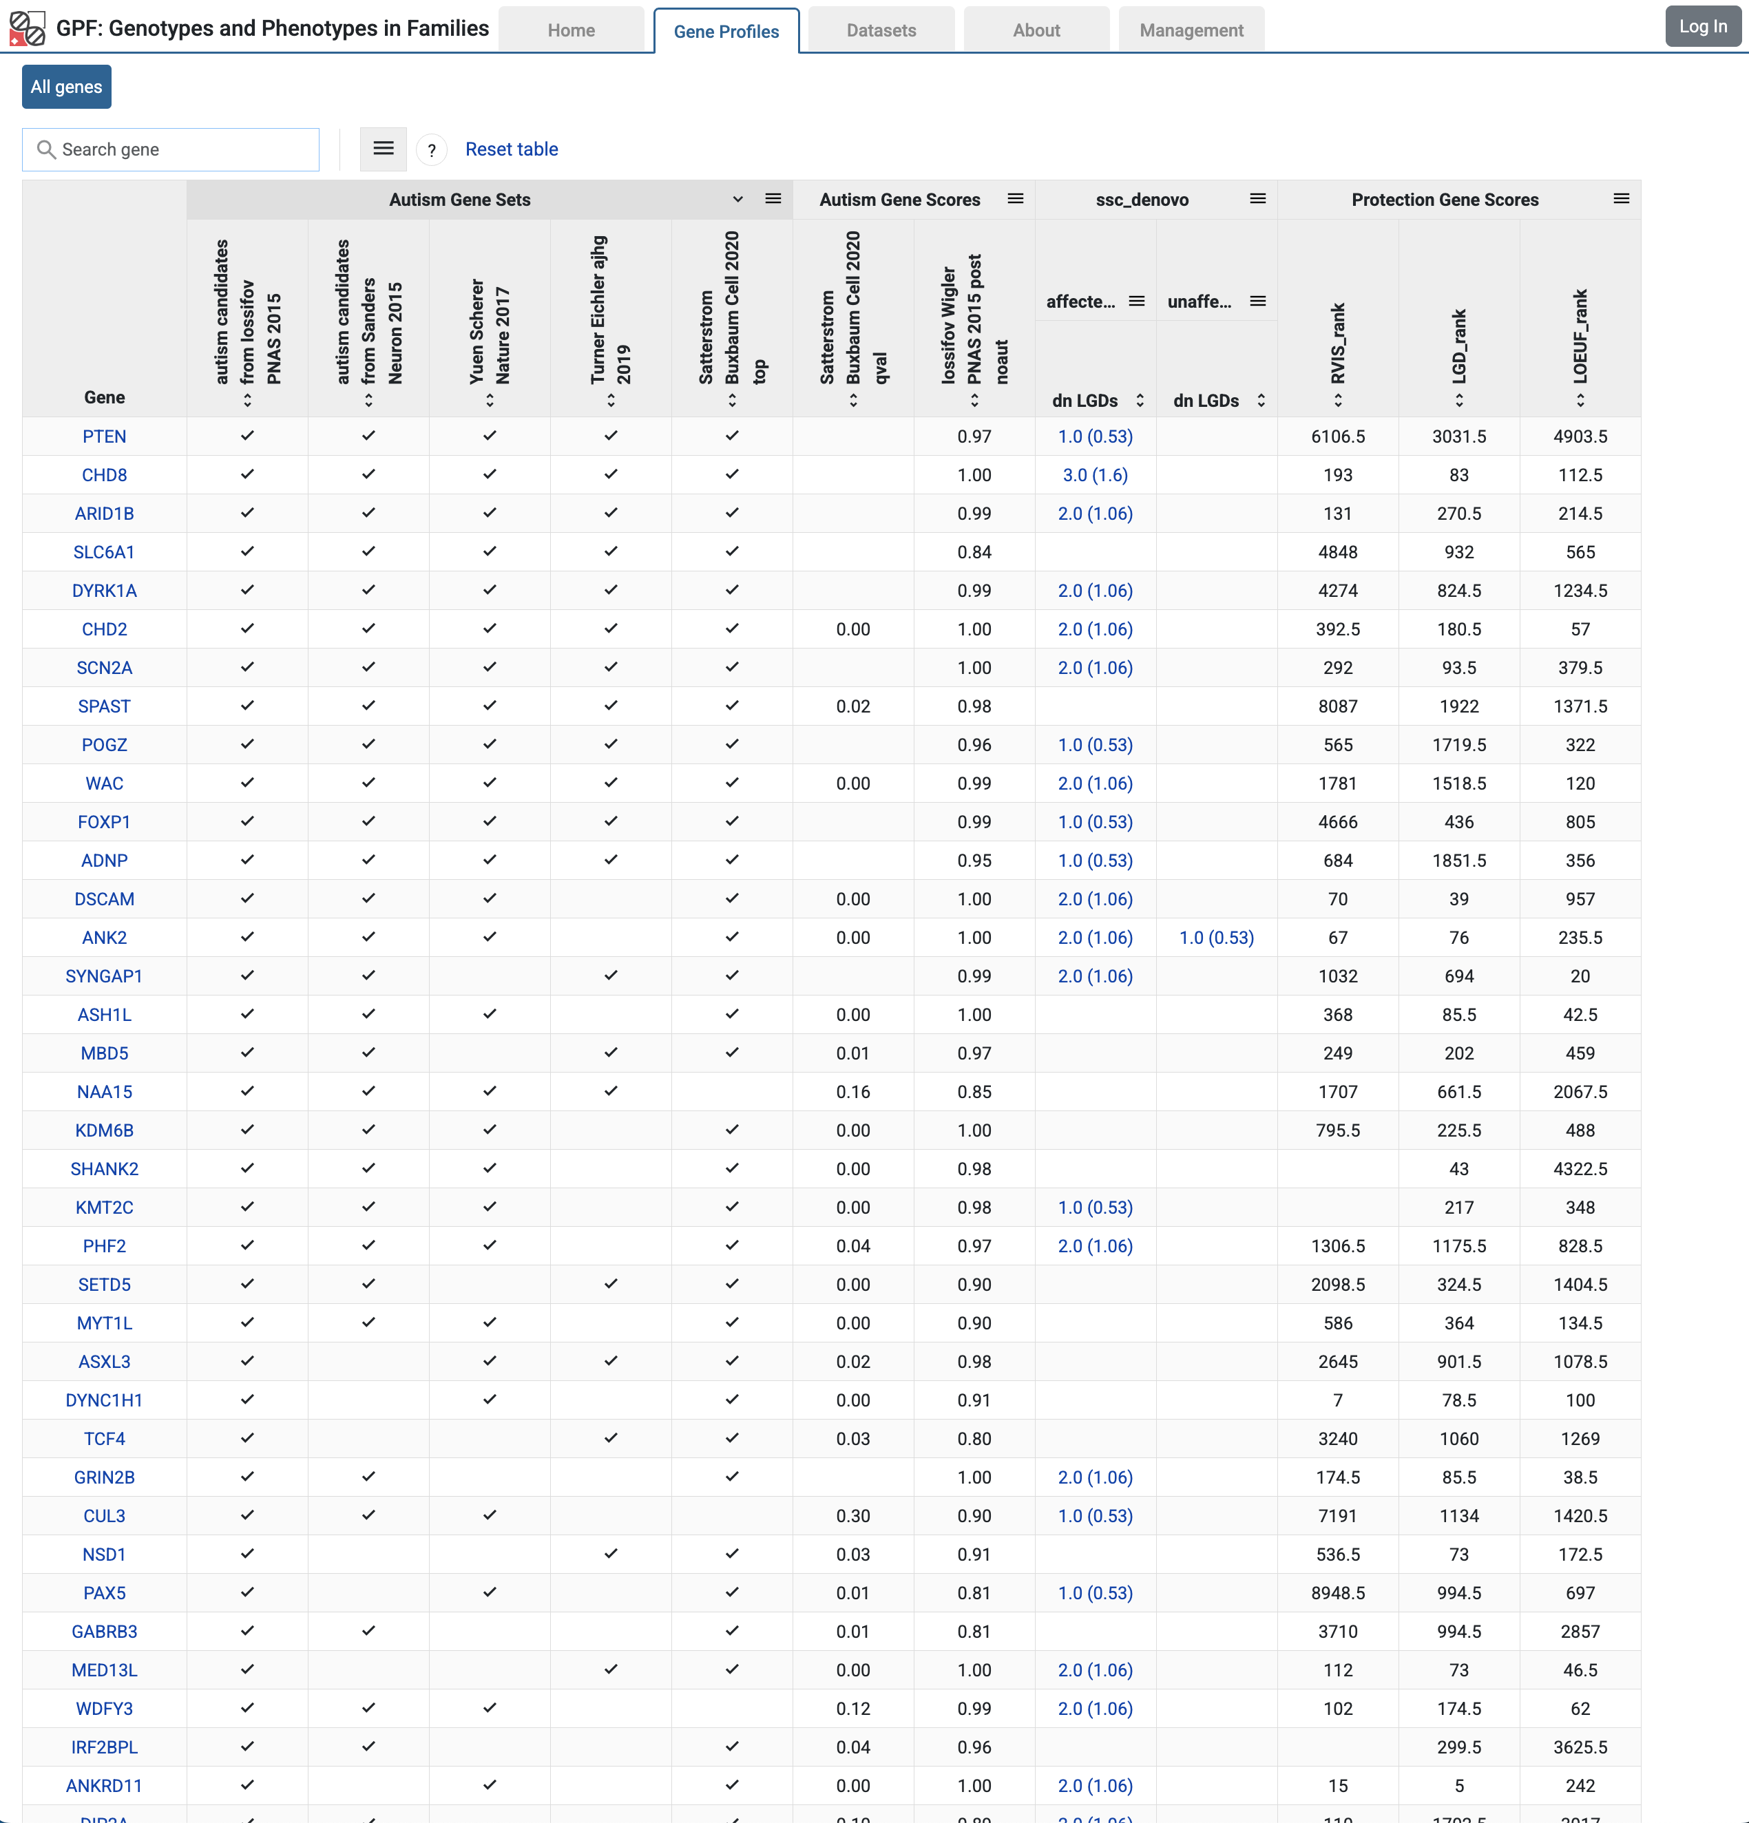Open the Protection Gene Scores section menu
Viewport: 1749px width, 1823px height.
(1622, 198)
